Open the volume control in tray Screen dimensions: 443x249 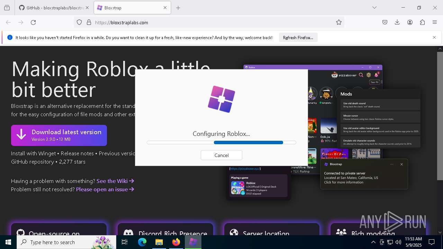point(398,242)
